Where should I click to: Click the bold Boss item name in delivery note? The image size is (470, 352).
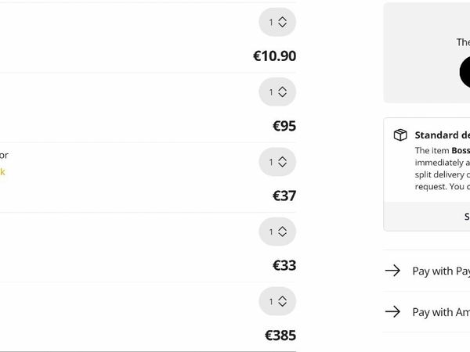point(460,150)
